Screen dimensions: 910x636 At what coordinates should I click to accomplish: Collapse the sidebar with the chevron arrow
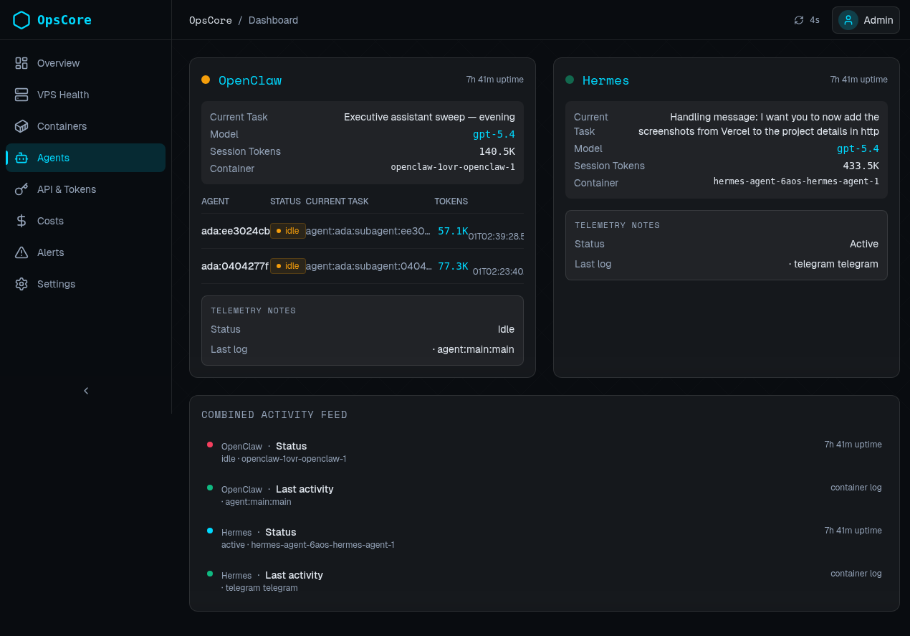coord(86,391)
